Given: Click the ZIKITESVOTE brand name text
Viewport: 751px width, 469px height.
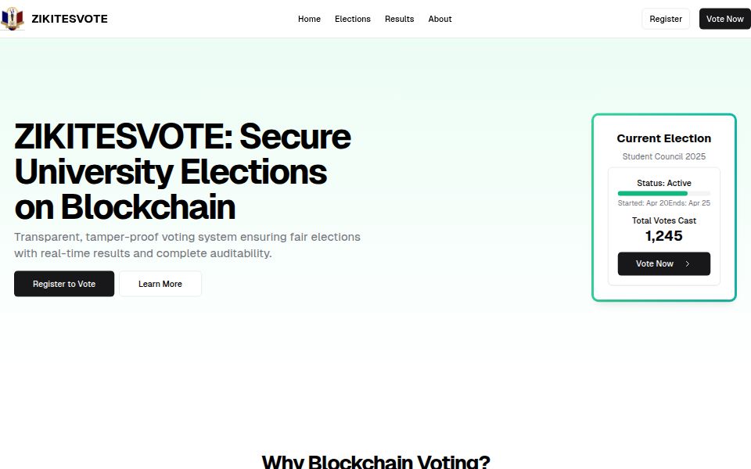Looking at the screenshot, I should click(70, 18).
